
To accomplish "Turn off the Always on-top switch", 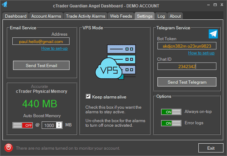I will 171,112.
